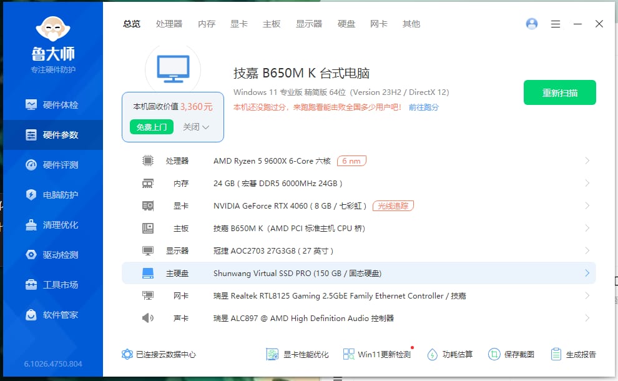Screen dimensions: 618x381
Task: Open 硬件体检 in the sidebar
Action: pos(52,105)
